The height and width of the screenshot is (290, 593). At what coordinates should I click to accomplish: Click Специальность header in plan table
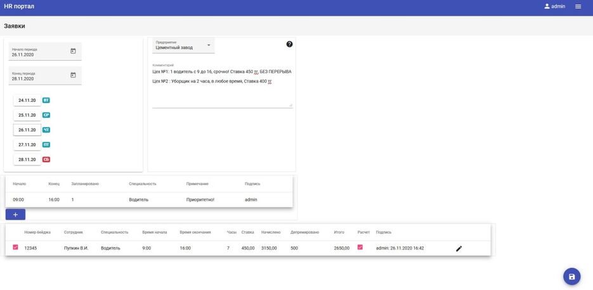pos(143,184)
